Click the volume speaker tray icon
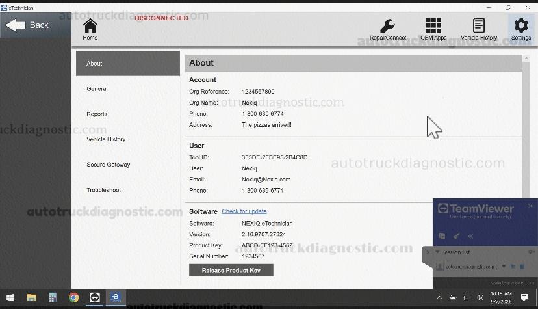Image resolution: width=538 pixels, height=309 pixels. [480, 298]
